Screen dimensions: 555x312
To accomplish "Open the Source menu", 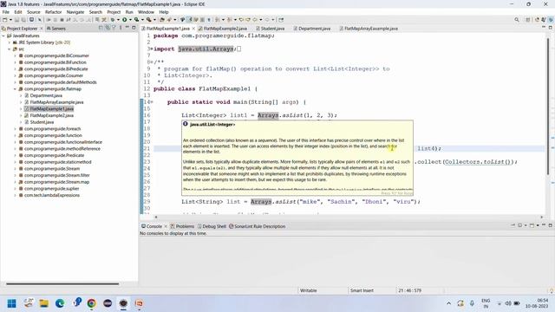I will tap(34, 12).
